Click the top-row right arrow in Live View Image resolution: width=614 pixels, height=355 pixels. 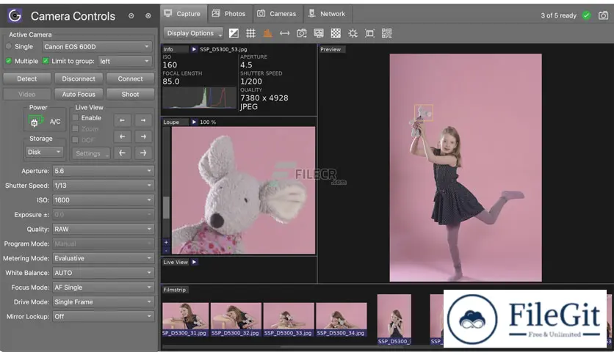(143, 120)
